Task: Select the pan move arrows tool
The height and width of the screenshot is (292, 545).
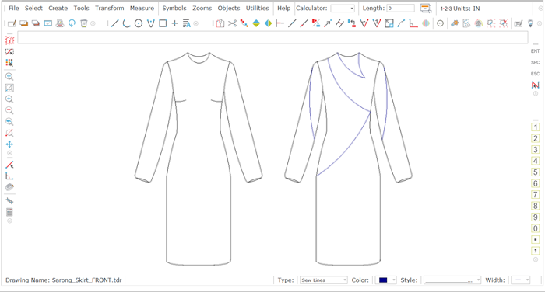Action: [9, 144]
